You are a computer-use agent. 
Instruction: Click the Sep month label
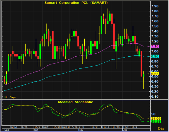[x=7, y=130]
